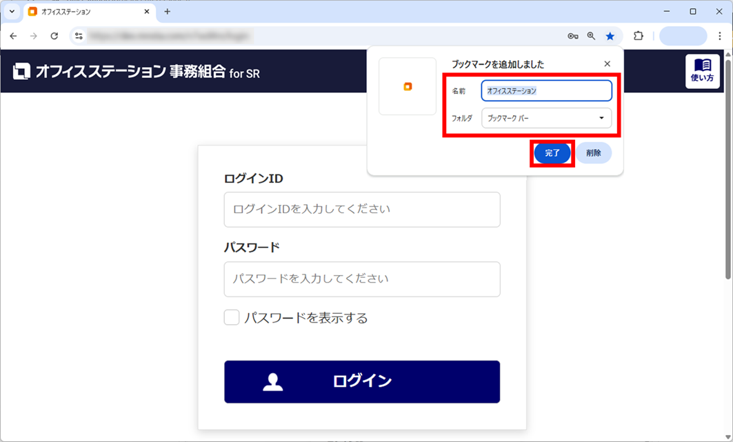Open a new tab with the plus button

pyautogui.click(x=168, y=12)
